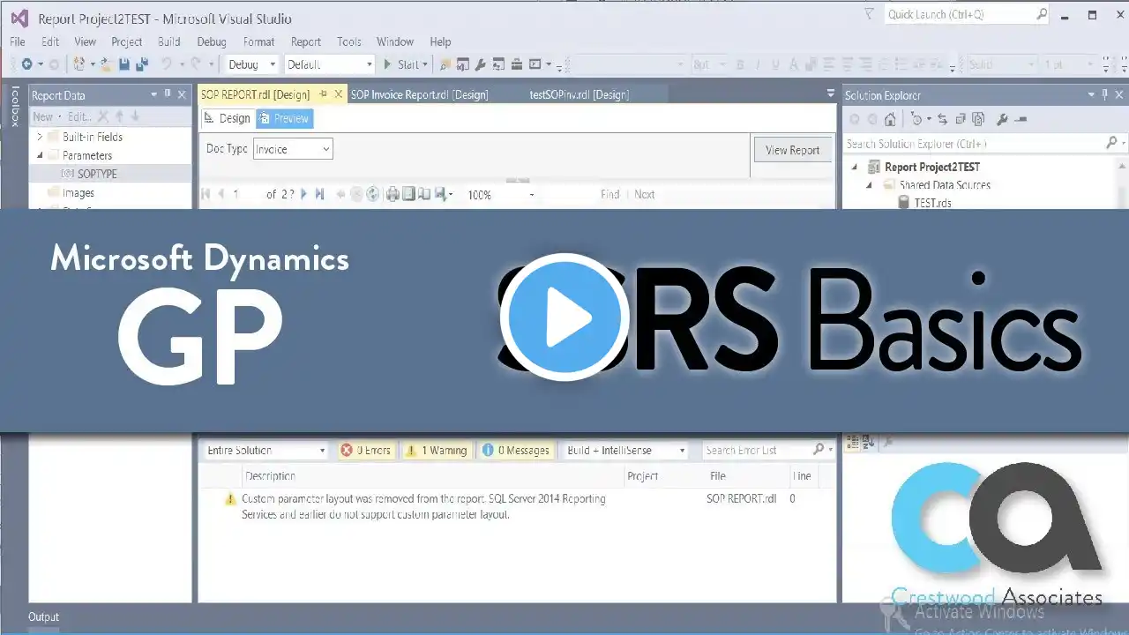1129x635 pixels.
Task: Select the SOPTYPE parameter
Action: coord(97,174)
